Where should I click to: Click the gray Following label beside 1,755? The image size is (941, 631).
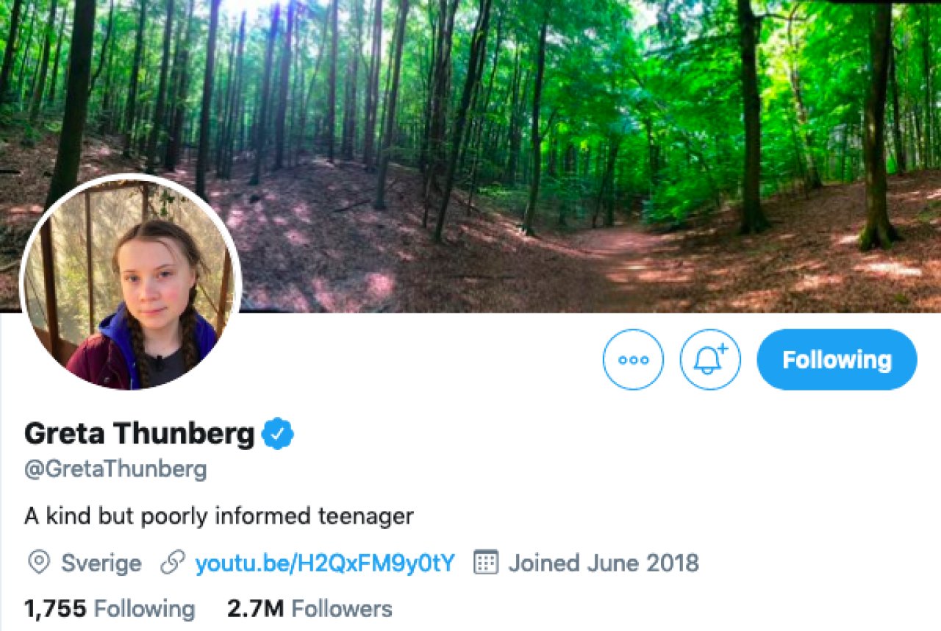(x=145, y=609)
